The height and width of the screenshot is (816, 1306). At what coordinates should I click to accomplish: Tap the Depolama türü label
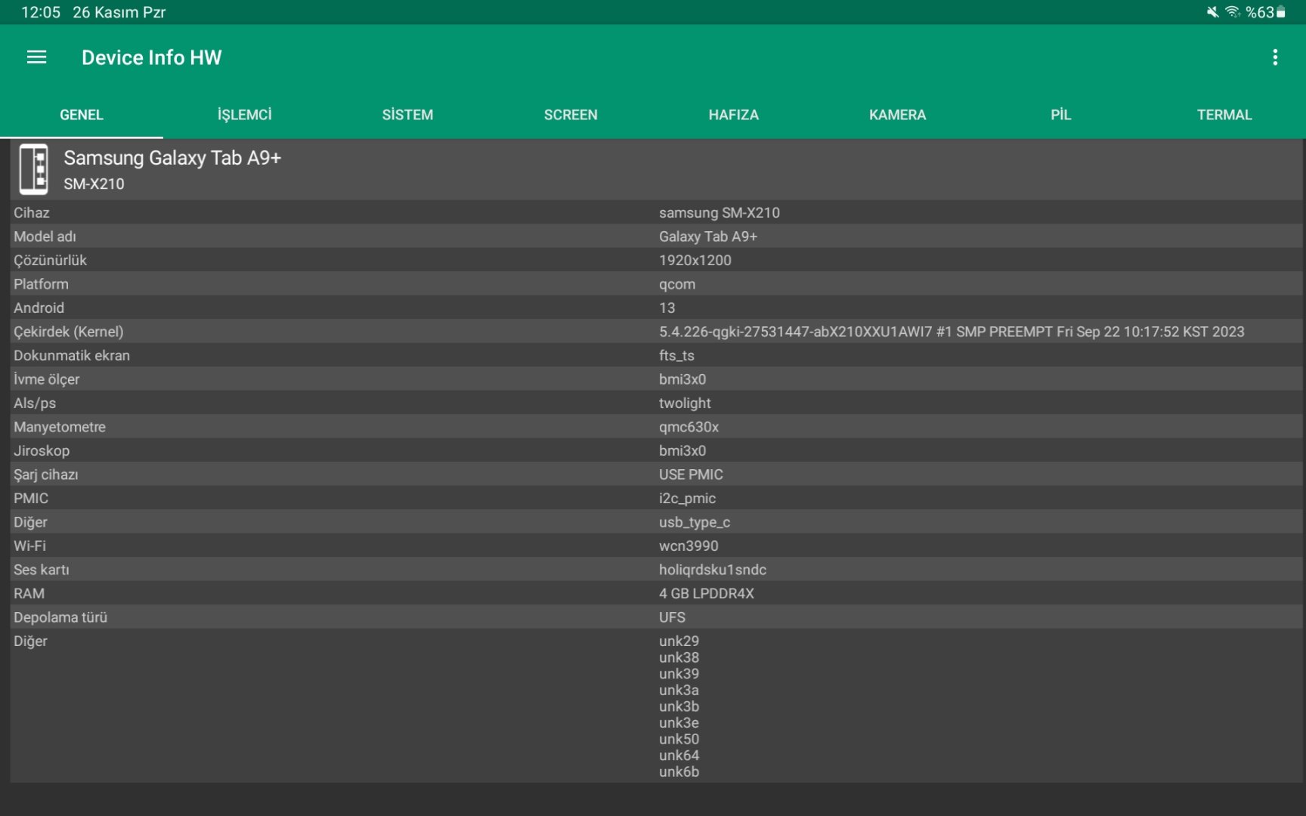(60, 617)
